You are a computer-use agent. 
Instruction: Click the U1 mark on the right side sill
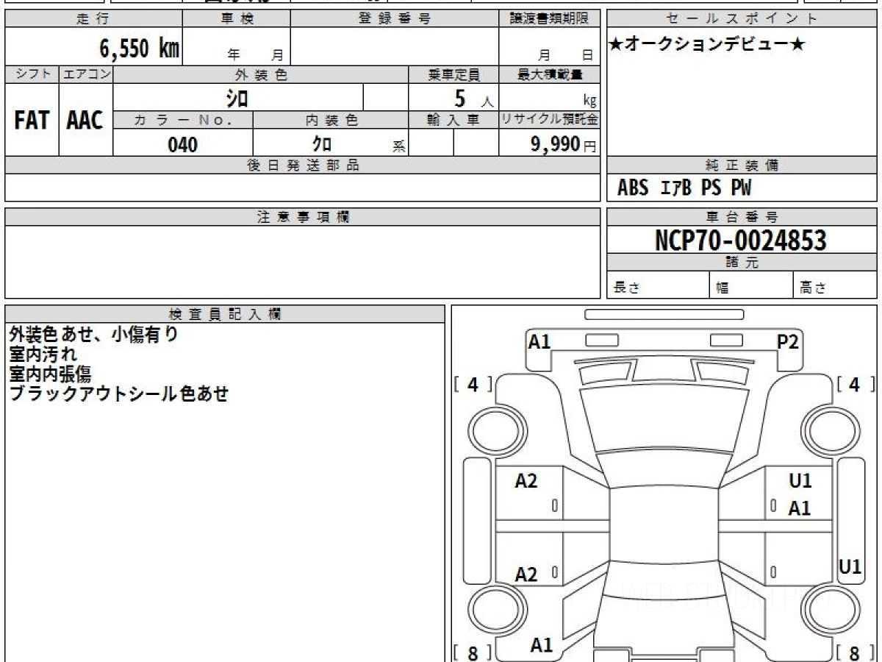pos(850,567)
